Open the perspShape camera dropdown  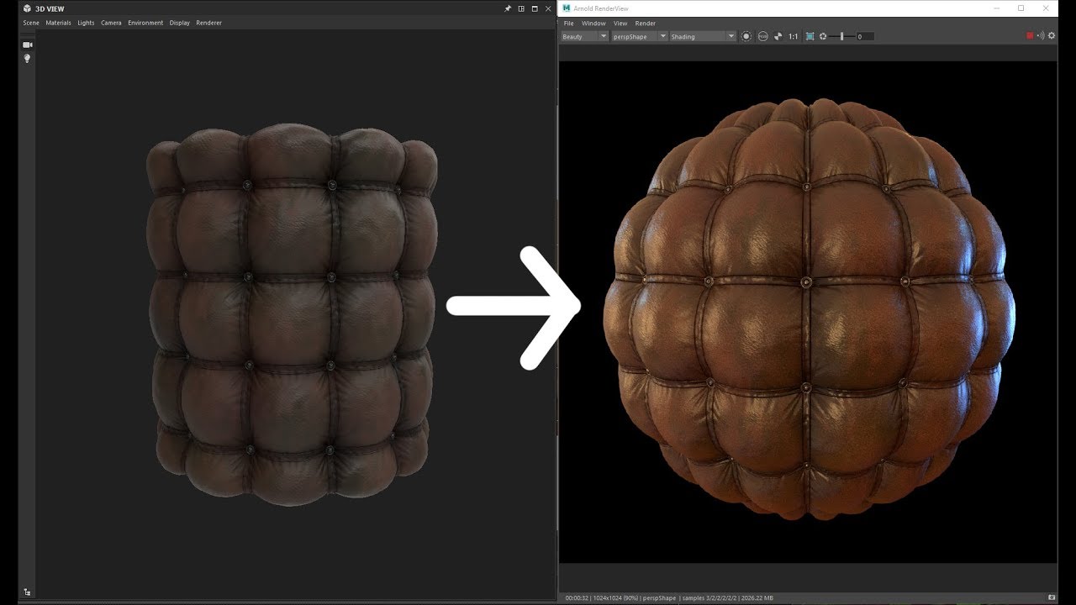(639, 36)
